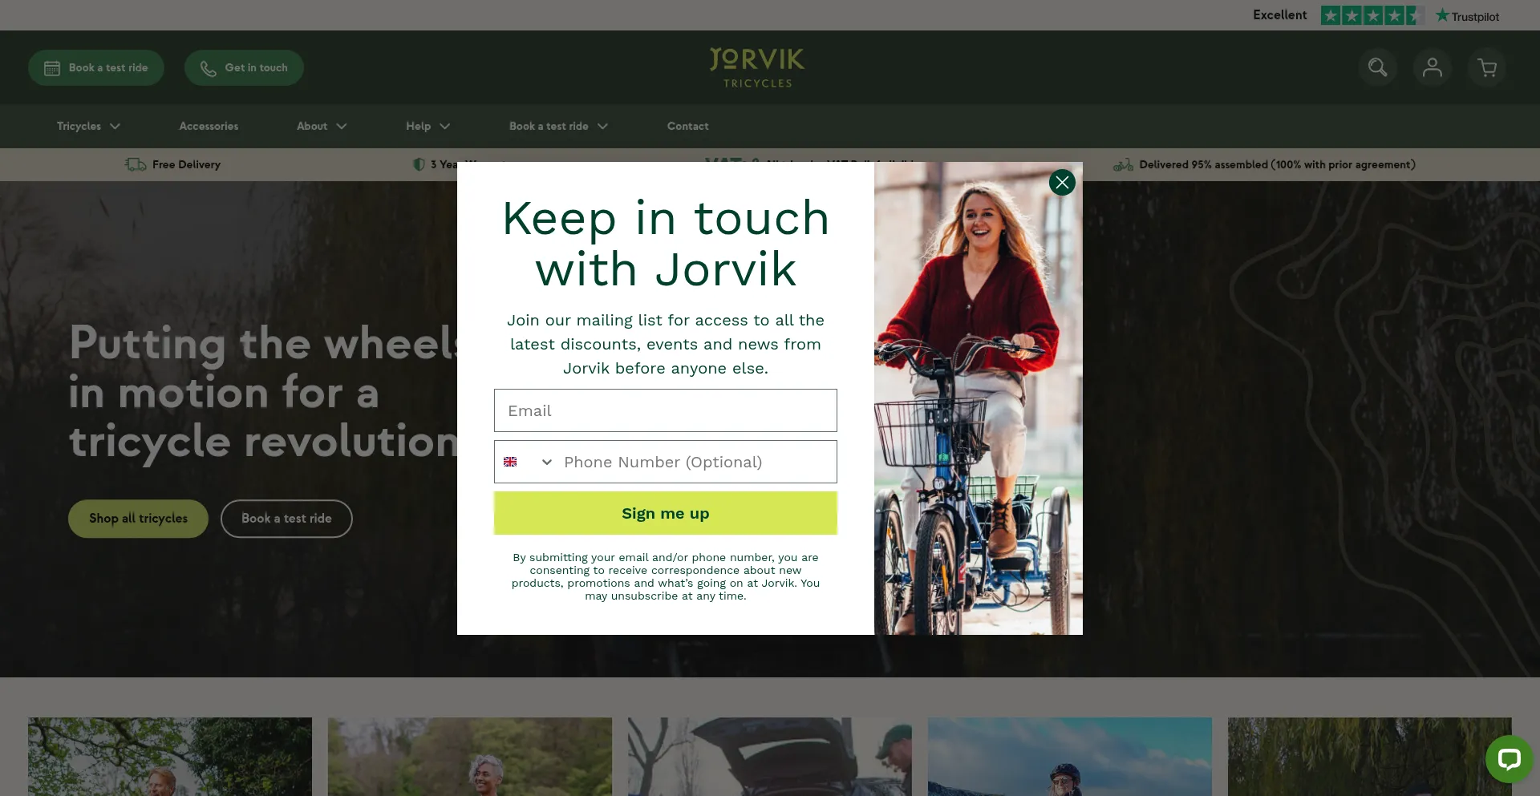Click the hero Book a test ride button

[x=286, y=519]
